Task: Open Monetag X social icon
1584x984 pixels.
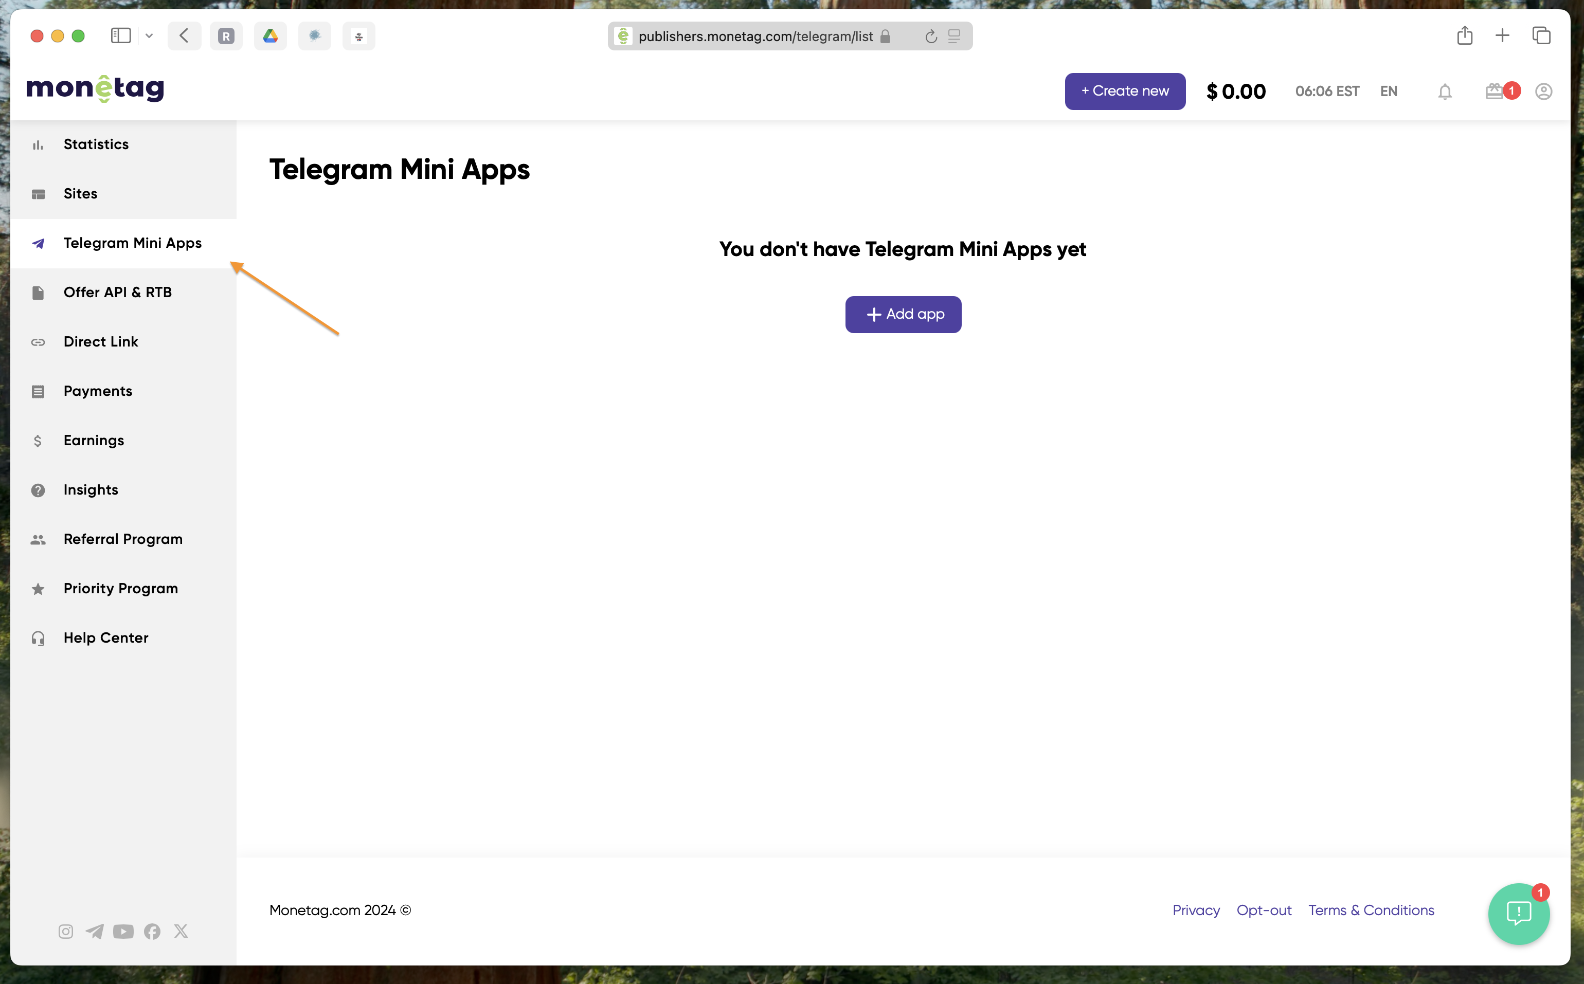Action: (x=181, y=931)
